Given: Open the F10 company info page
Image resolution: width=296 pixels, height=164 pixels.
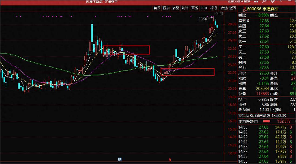Looking at the screenshot, I should click(204, 8).
